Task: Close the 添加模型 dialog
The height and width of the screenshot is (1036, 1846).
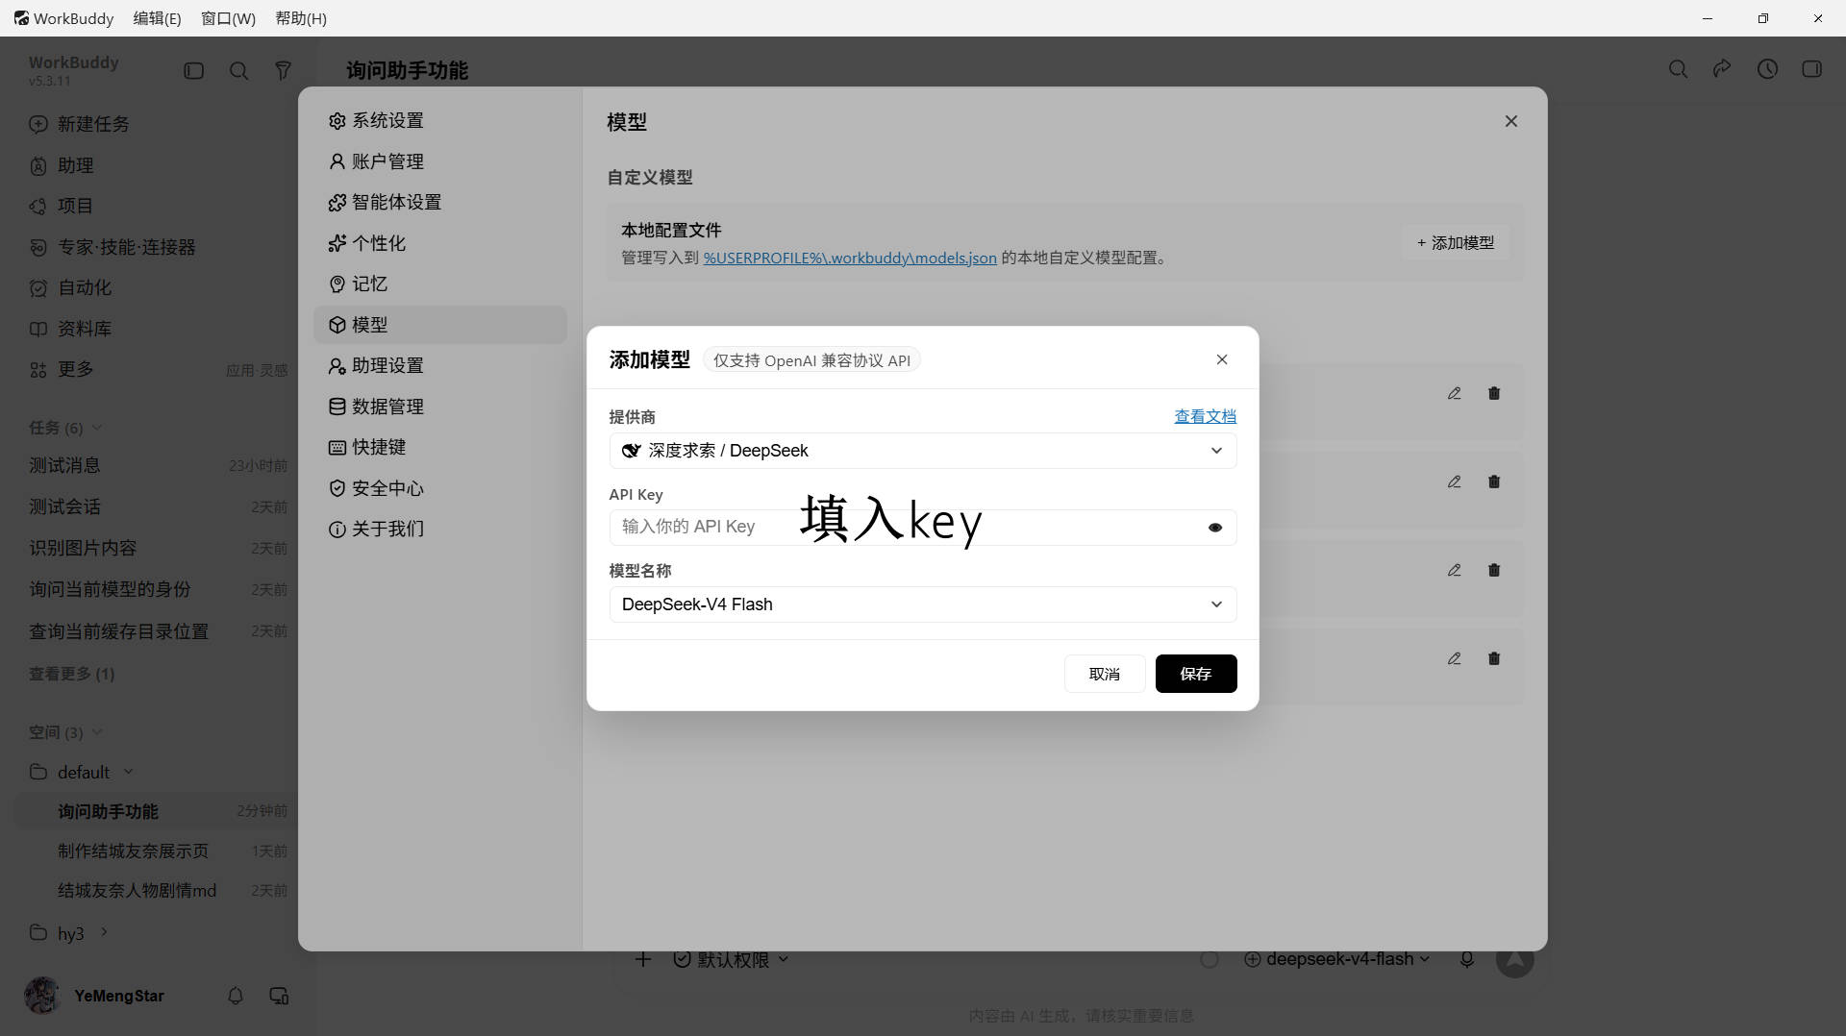Action: pyautogui.click(x=1222, y=359)
